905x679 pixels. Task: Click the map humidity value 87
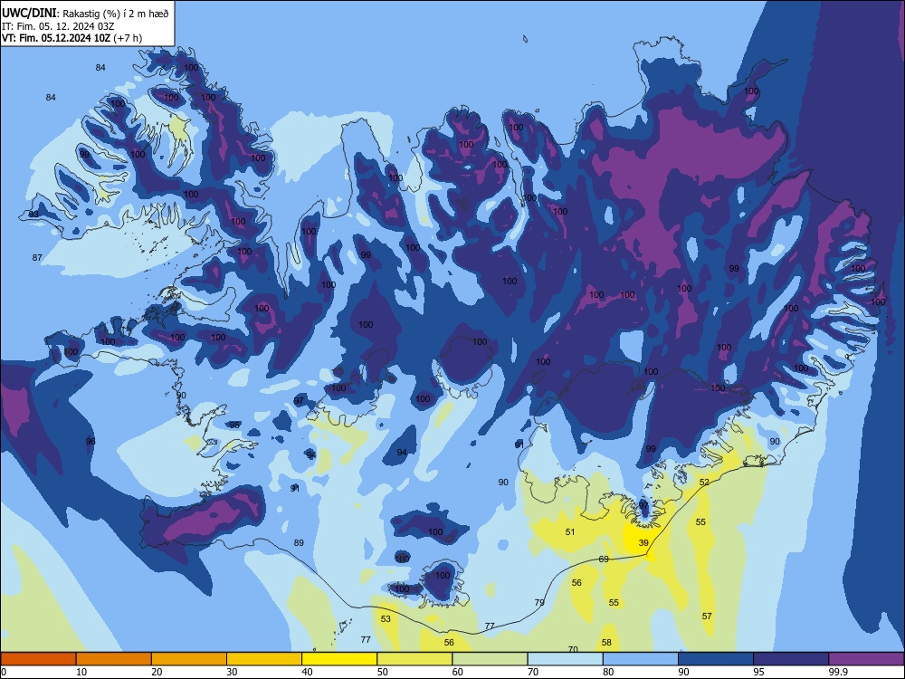(x=37, y=257)
